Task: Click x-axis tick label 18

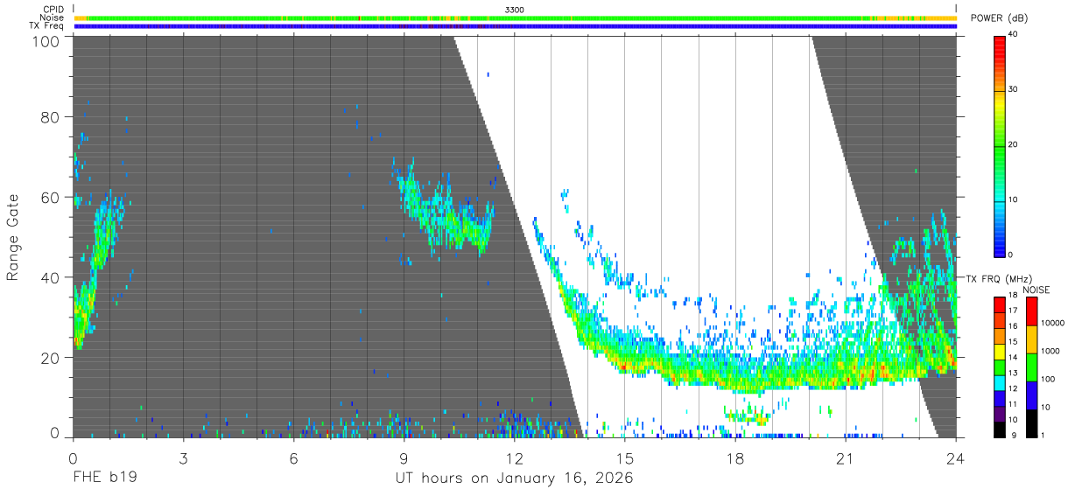Action: click(x=734, y=458)
